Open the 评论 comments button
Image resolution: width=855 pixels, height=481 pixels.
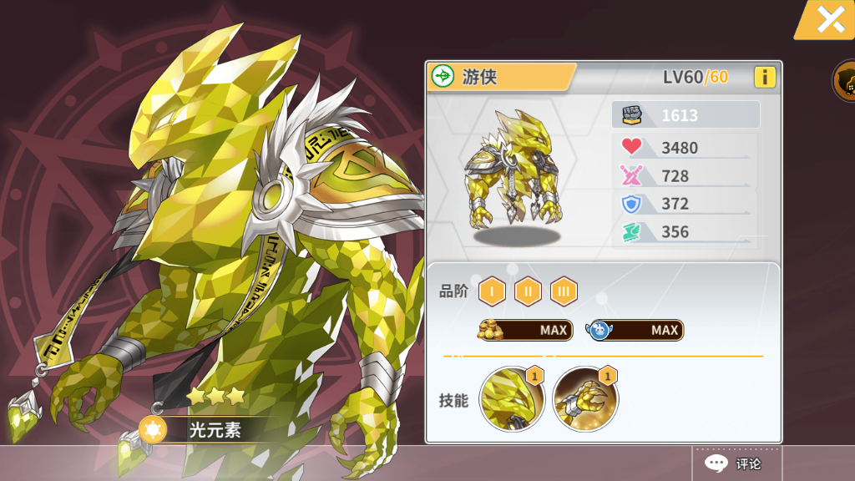tap(736, 463)
